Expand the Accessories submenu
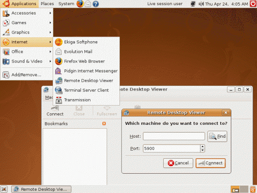 click(27, 13)
